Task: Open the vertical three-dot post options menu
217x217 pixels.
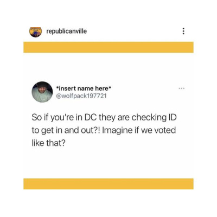Action: coord(183,31)
